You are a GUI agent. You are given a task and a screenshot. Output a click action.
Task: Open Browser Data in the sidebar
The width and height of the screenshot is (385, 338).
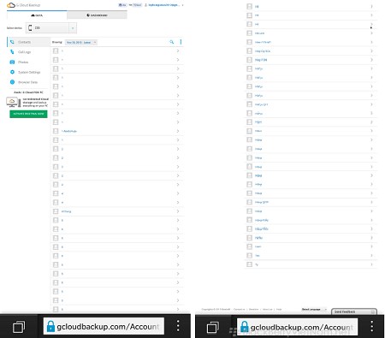(27, 82)
